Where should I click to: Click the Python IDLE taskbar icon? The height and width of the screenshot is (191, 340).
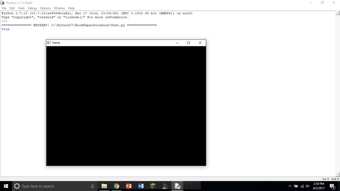click(177, 186)
